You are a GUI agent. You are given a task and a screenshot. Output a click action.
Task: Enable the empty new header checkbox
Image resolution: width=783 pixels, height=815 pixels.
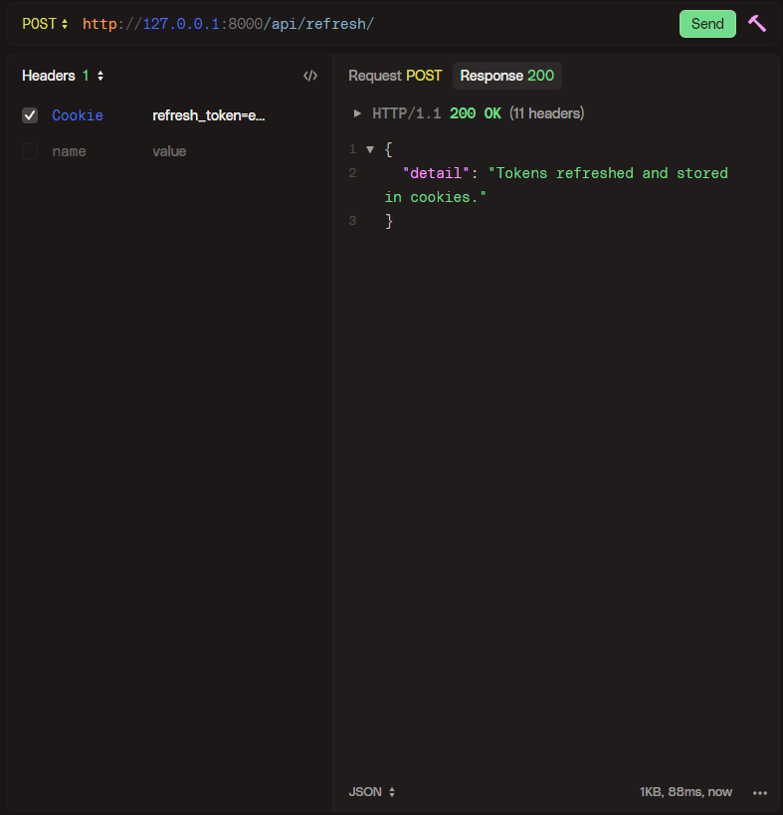point(30,151)
